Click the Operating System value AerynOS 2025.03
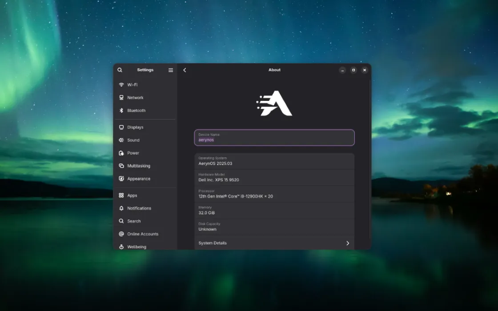Image resolution: width=498 pixels, height=311 pixels. pos(215,163)
